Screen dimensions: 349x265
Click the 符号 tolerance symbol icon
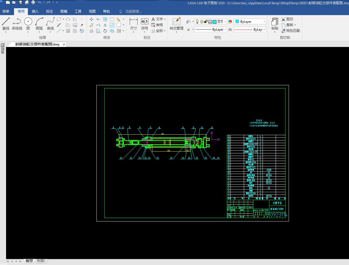coord(144,22)
